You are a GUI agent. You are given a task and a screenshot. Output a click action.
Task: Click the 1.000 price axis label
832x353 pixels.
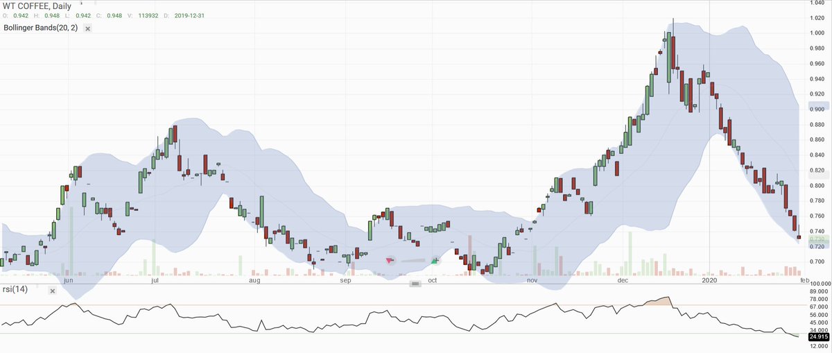pyautogui.click(x=818, y=33)
